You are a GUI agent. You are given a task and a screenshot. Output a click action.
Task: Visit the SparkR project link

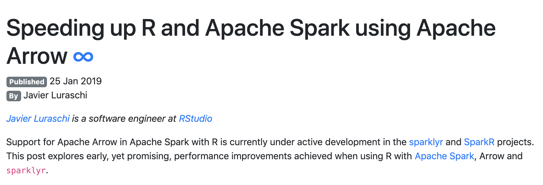click(x=479, y=142)
